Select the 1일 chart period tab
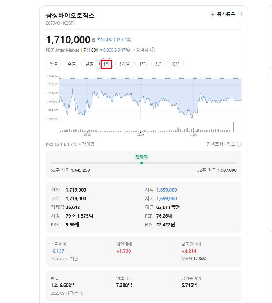Viewport: 272px width, 303px height. [x=106, y=64]
